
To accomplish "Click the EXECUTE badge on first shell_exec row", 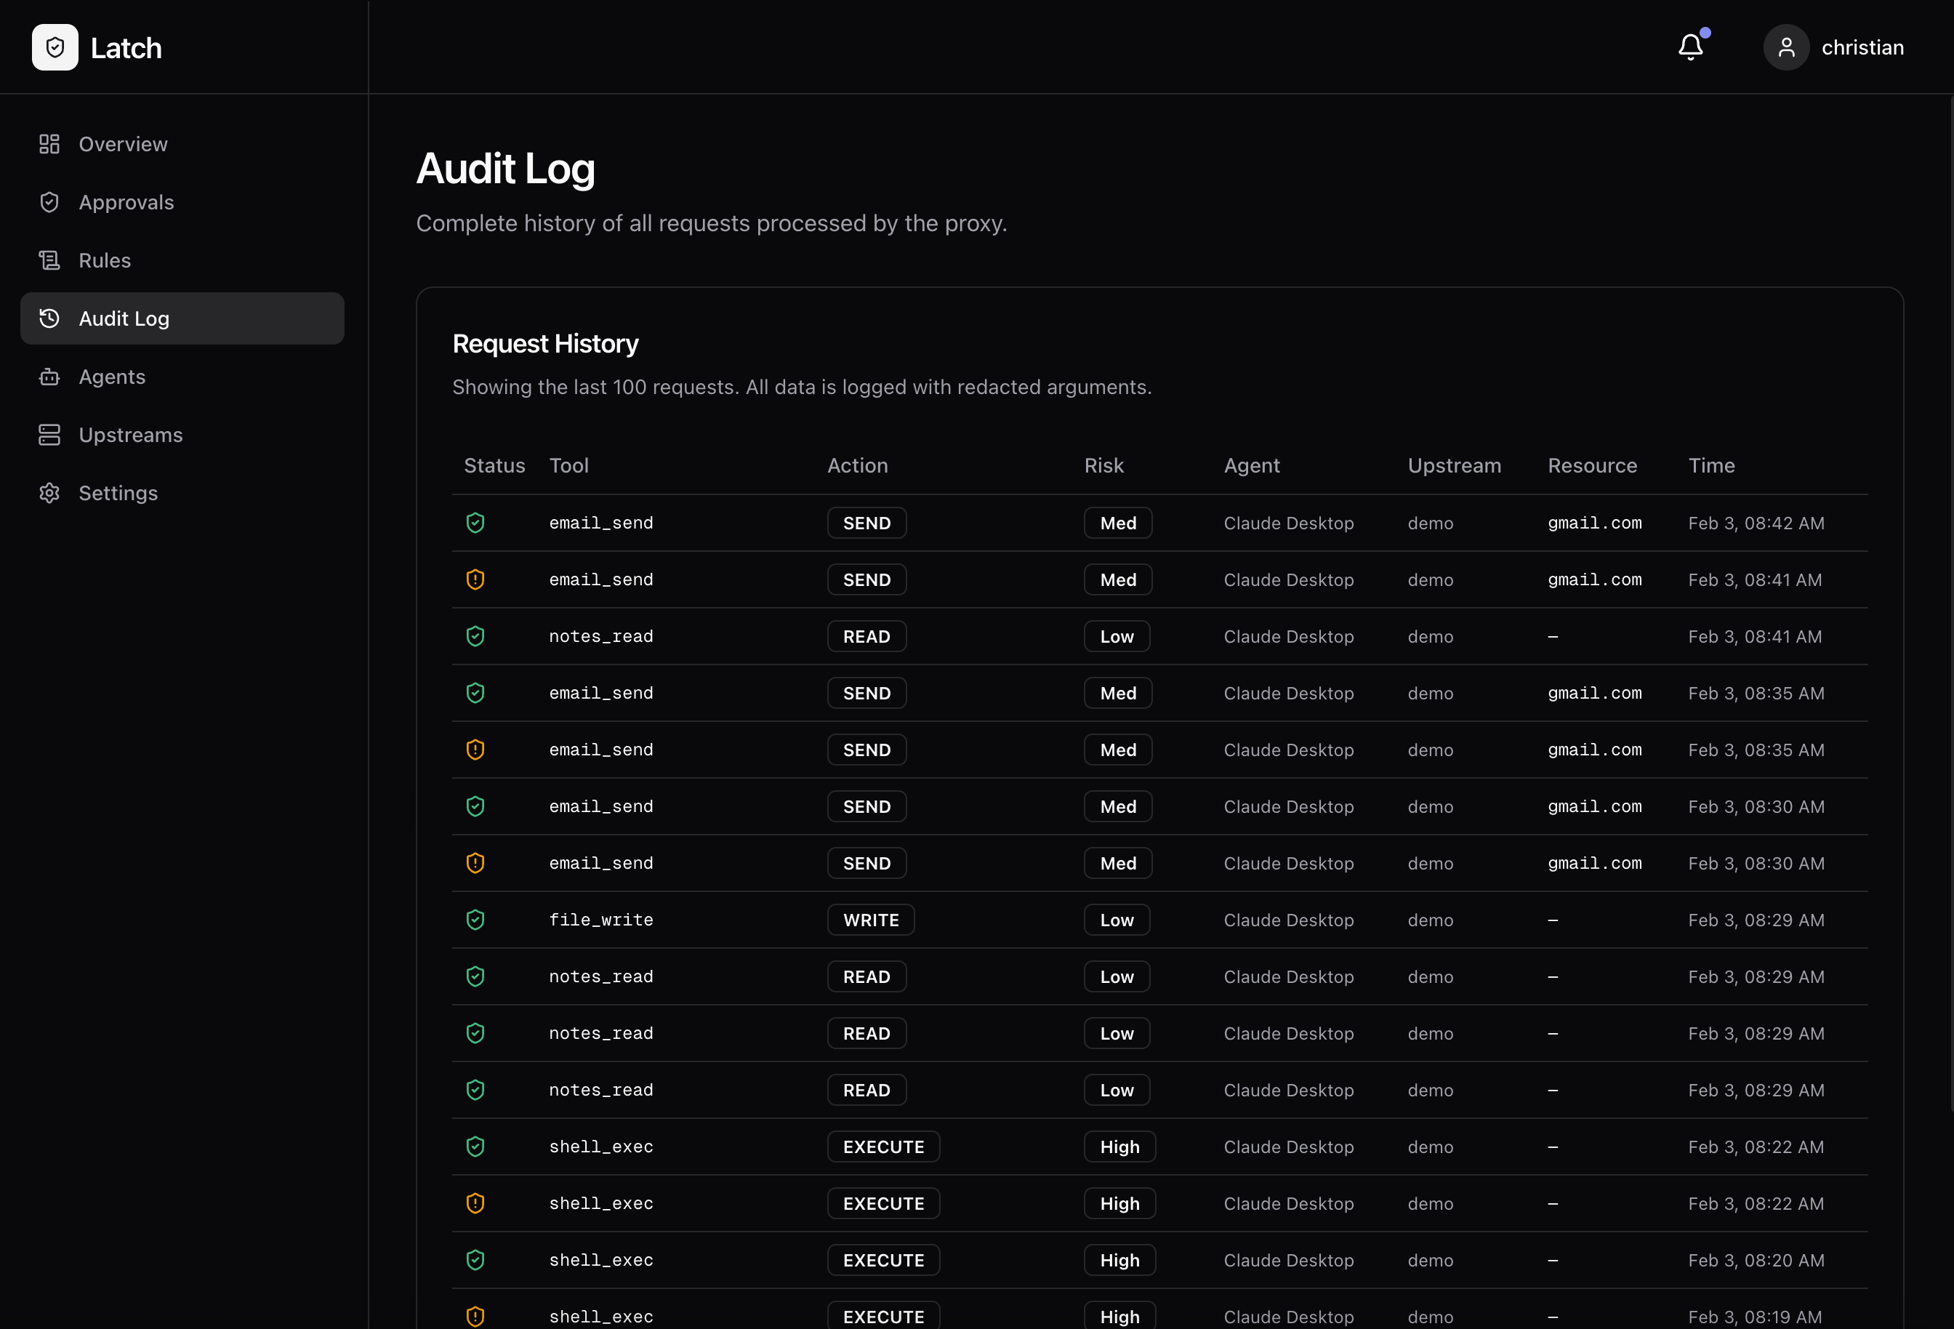I will pyautogui.click(x=882, y=1147).
